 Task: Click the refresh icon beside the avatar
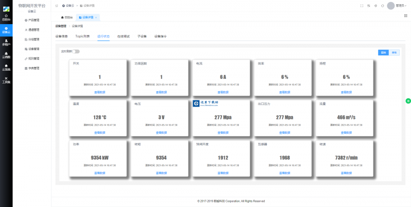tap(382, 6)
